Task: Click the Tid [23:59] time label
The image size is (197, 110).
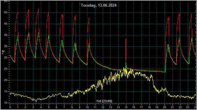Action: pyautogui.click(x=104, y=101)
